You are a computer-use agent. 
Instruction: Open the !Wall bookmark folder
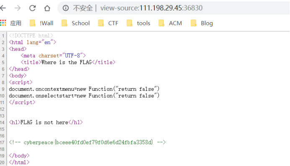[x=41, y=23]
